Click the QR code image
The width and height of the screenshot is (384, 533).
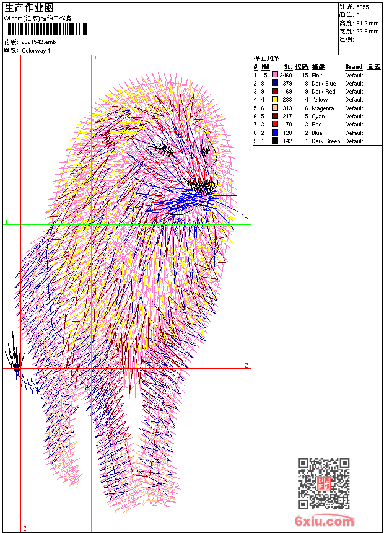click(x=324, y=483)
